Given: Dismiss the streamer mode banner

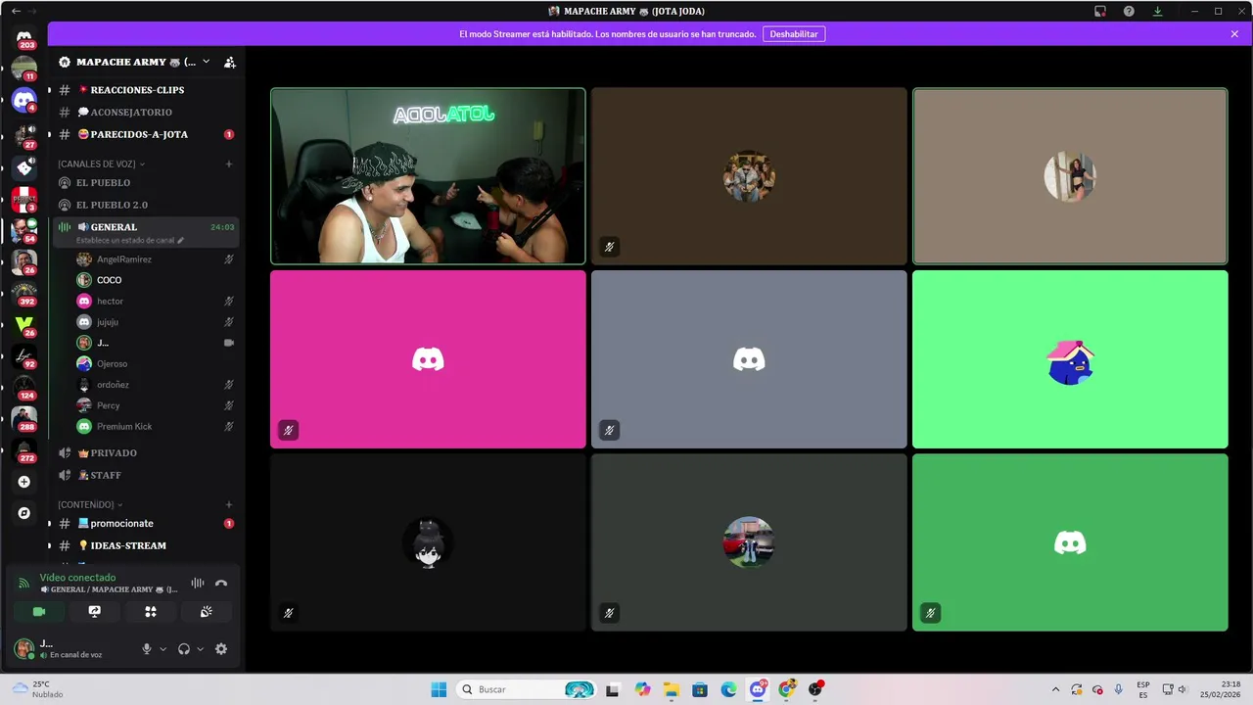Looking at the screenshot, I should (1234, 34).
